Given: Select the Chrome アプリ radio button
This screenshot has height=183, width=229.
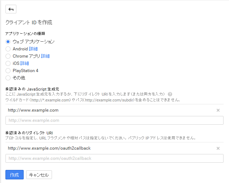Looking at the screenshot, I should (8, 56).
